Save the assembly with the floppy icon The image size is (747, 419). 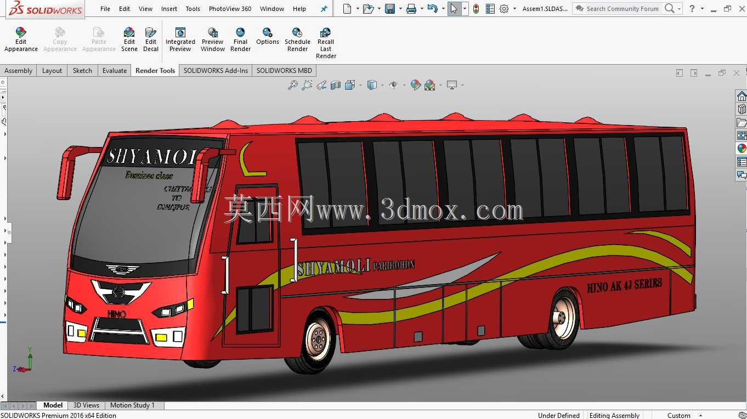(x=390, y=9)
